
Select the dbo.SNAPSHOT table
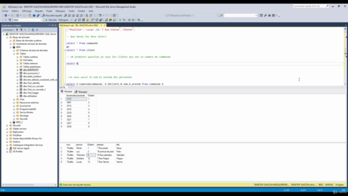coord(31,70)
